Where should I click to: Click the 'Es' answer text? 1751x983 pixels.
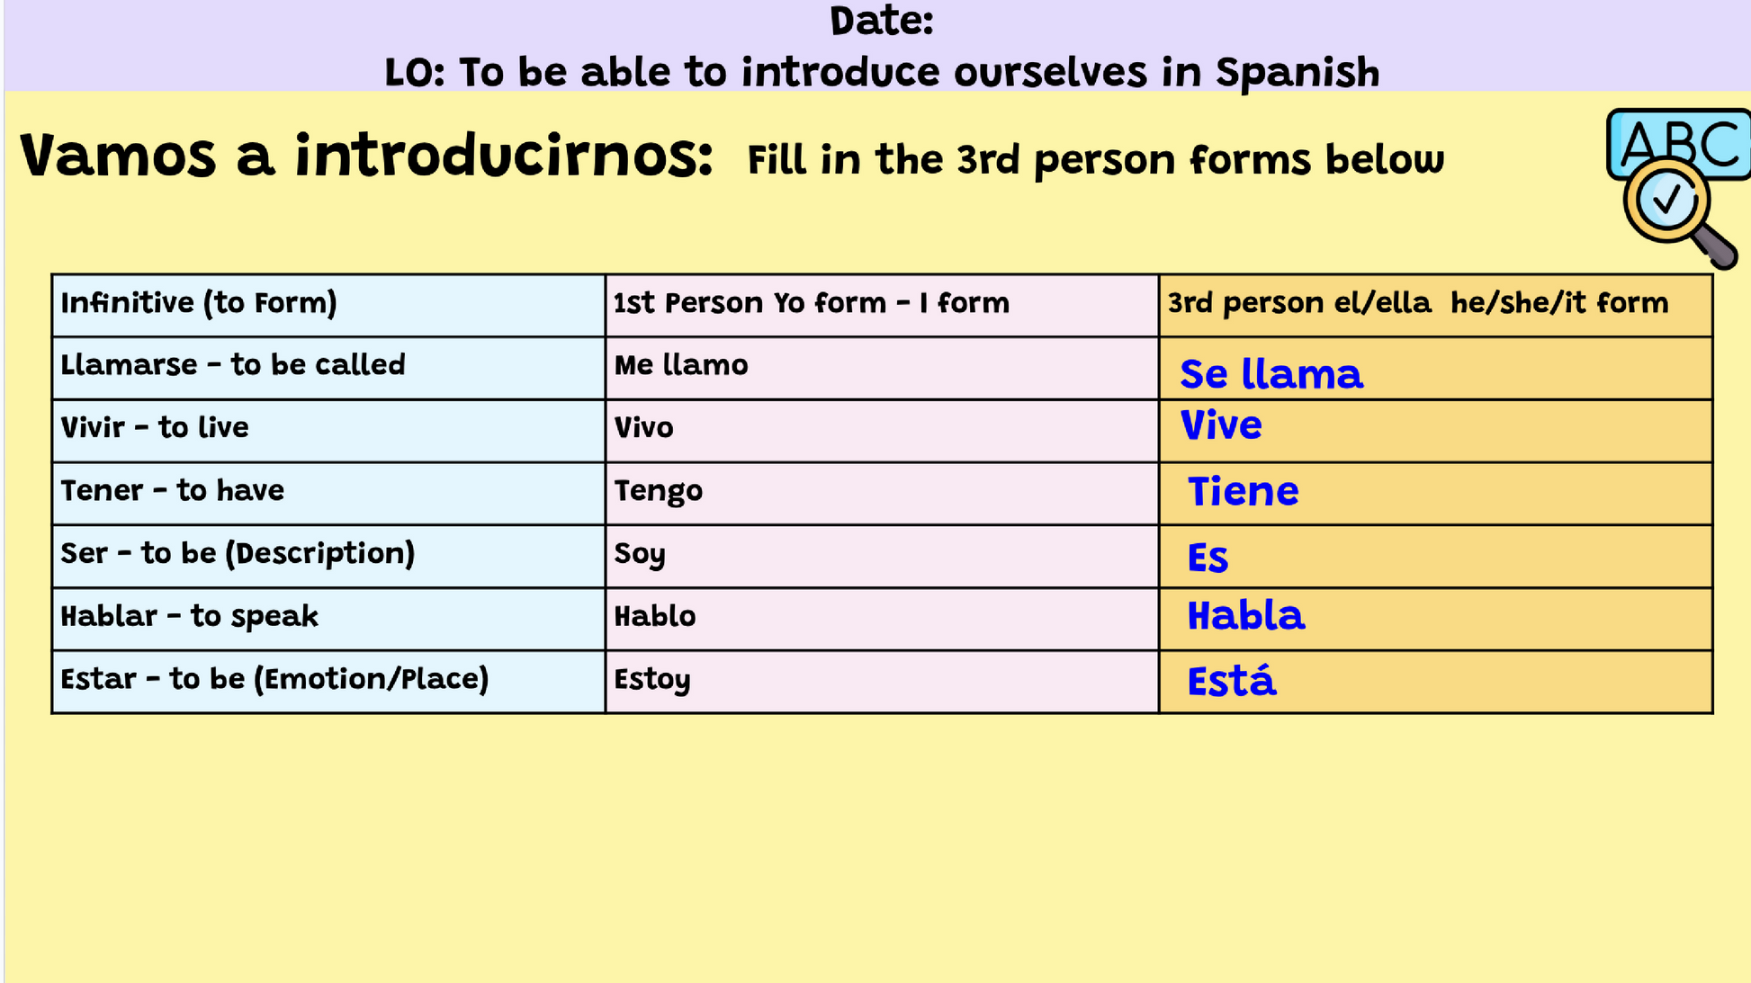pyautogui.click(x=1208, y=559)
